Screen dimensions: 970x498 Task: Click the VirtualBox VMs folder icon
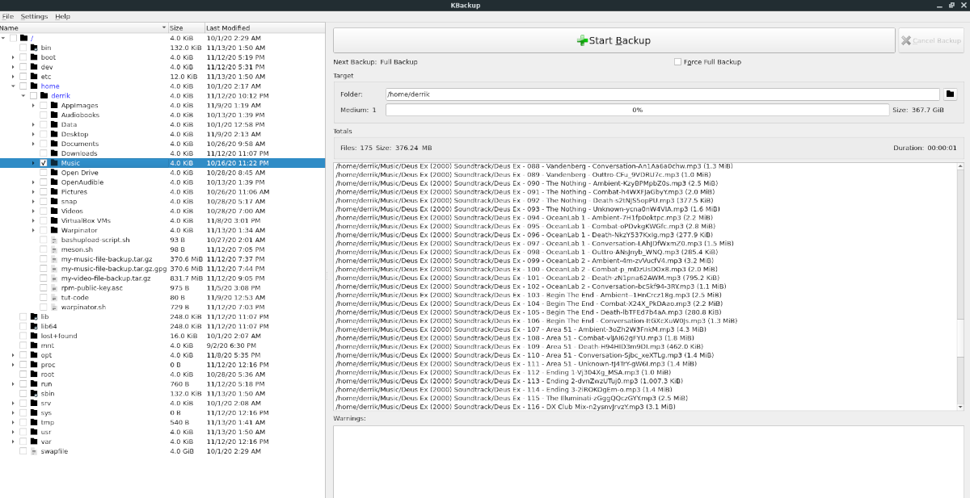pos(54,220)
